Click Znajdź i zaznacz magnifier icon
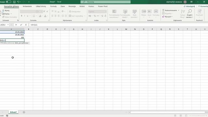208x117 pixels. [x=190, y=11]
